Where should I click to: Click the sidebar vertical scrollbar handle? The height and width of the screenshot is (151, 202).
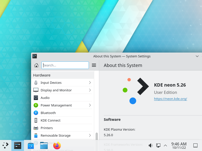[x=97, y=136]
